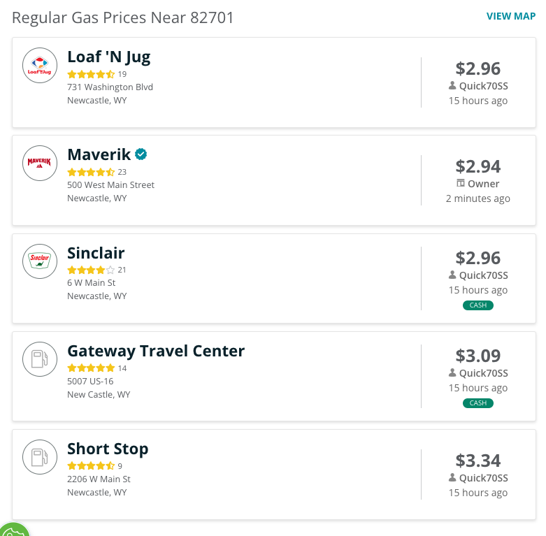Image resolution: width=546 pixels, height=536 pixels.
Task: Open the Gateway Travel Center station title
Action: pos(156,351)
